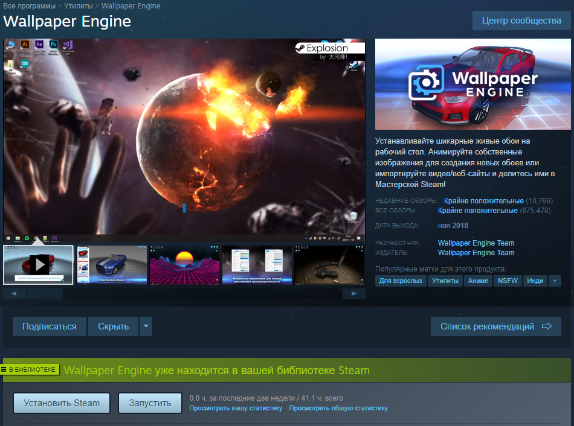Play the trailer video thumbnail
Screen dimensions: 574x426
[38, 265]
